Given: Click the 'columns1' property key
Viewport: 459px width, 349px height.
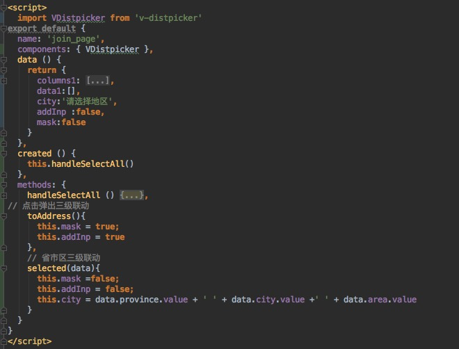Looking at the screenshot, I should [x=56, y=81].
